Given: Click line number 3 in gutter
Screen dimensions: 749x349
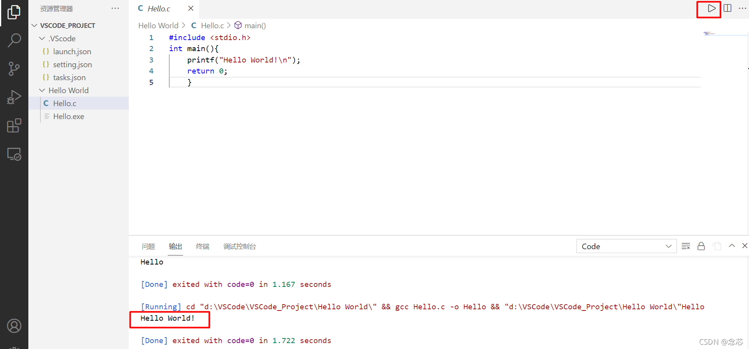Looking at the screenshot, I should pyautogui.click(x=151, y=60).
